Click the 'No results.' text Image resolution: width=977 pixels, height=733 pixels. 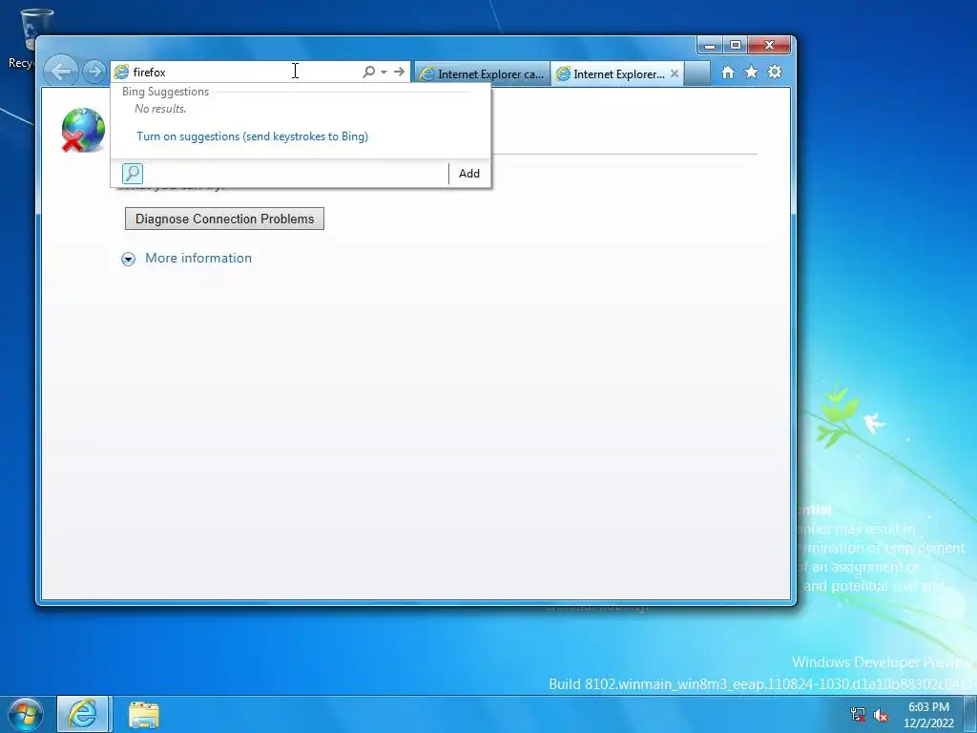[160, 109]
